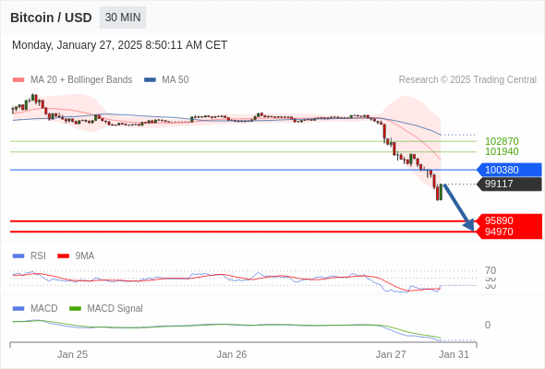Screen dimensions: 545x369
Task: Click the Jan 26 date axis label
Action: pos(232,354)
